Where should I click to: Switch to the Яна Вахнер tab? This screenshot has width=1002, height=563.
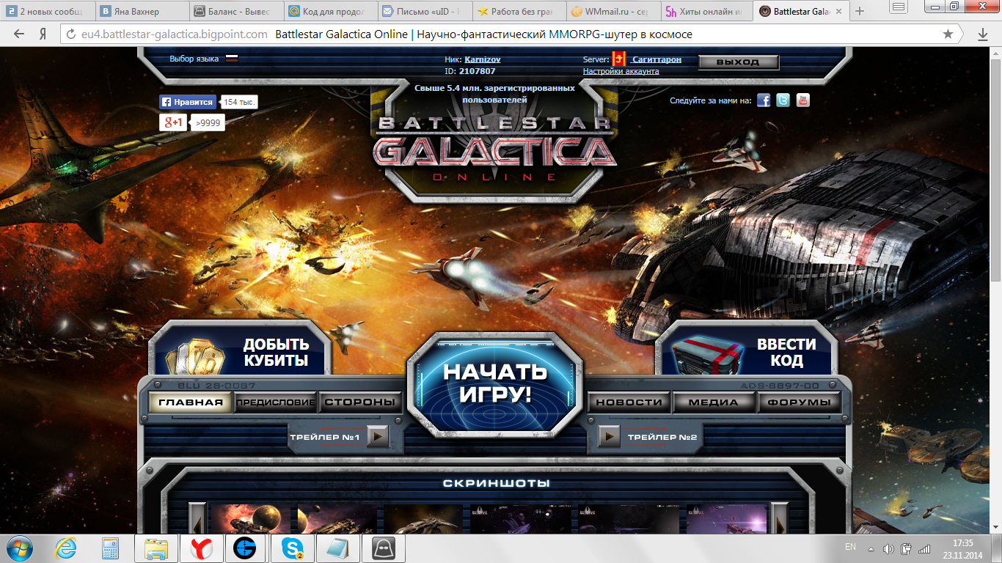141,11
